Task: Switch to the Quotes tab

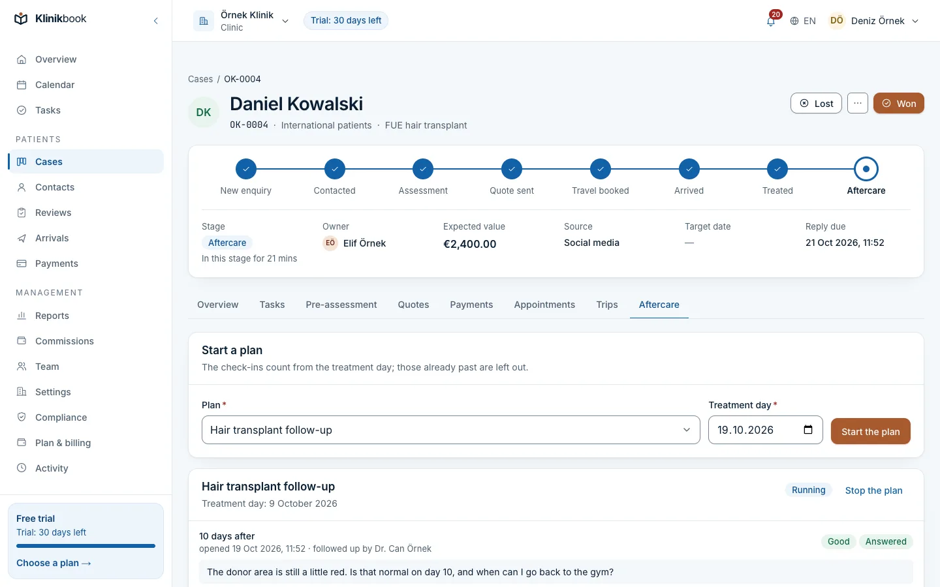Action: [414, 305]
